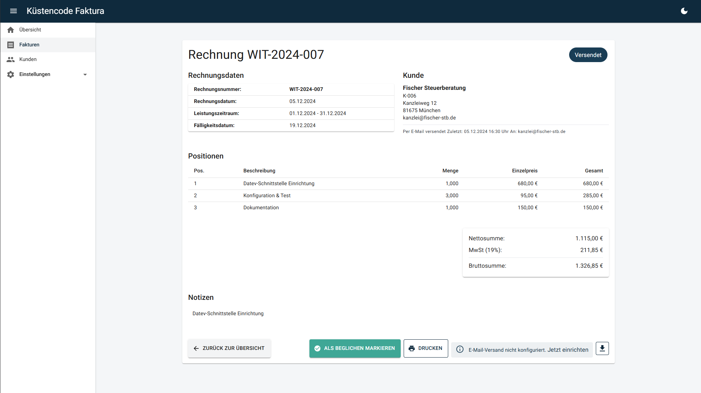Click the home icon next to Übersicht
The width and height of the screenshot is (701, 393).
pyautogui.click(x=11, y=30)
